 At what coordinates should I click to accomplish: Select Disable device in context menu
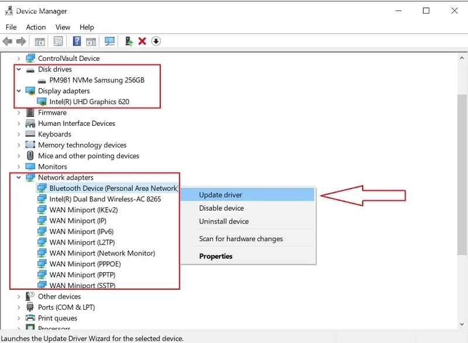pos(221,208)
